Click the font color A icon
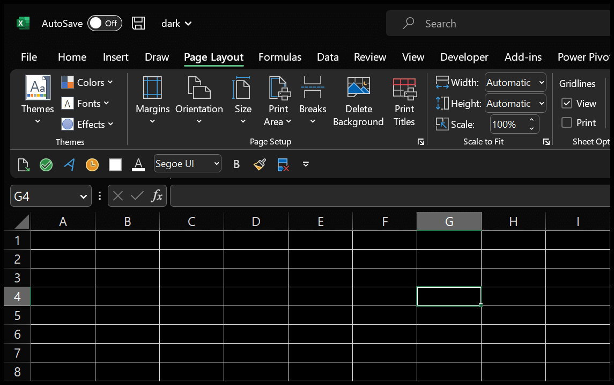This screenshot has width=614, height=385. (x=138, y=165)
